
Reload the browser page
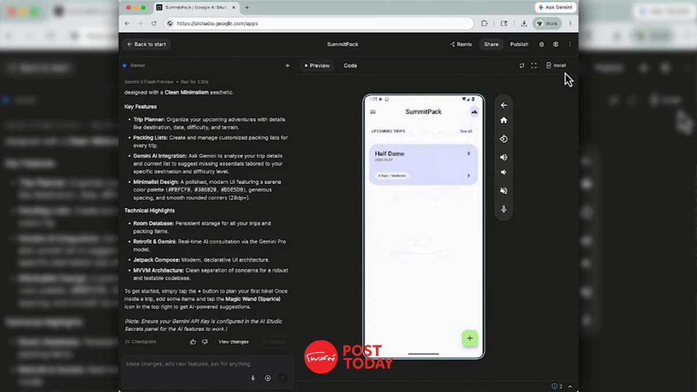[153, 23]
